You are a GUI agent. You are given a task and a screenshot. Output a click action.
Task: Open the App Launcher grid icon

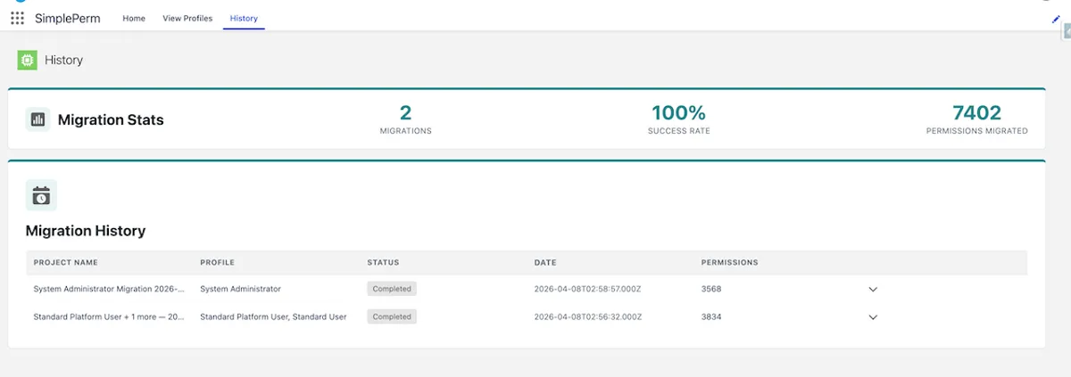17,18
